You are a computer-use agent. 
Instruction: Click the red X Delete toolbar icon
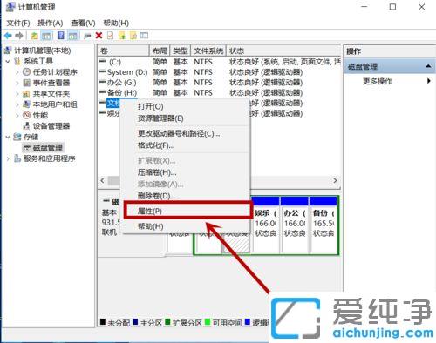coord(99,36)
